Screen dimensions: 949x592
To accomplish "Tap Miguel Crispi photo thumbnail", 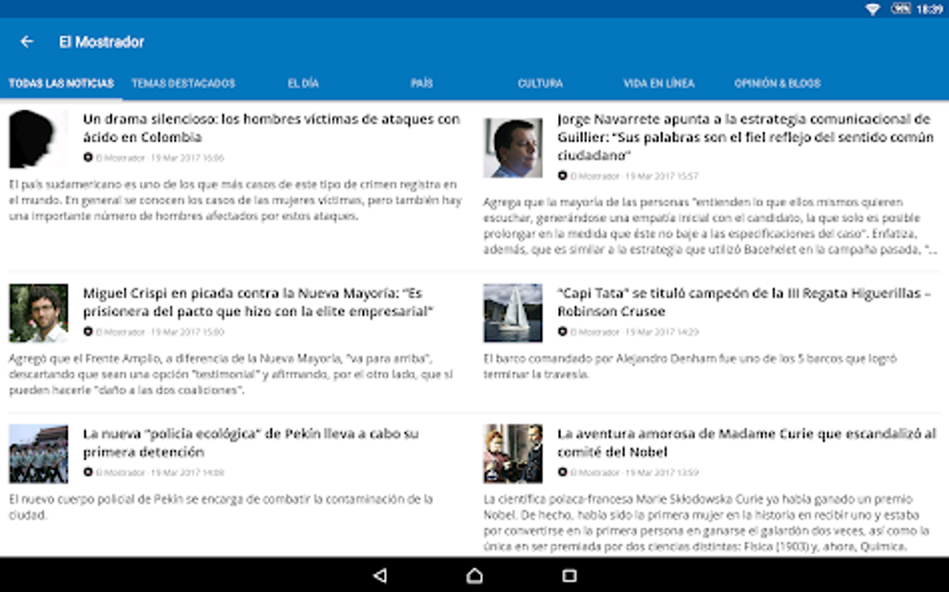I will click(x=38, y=313).
